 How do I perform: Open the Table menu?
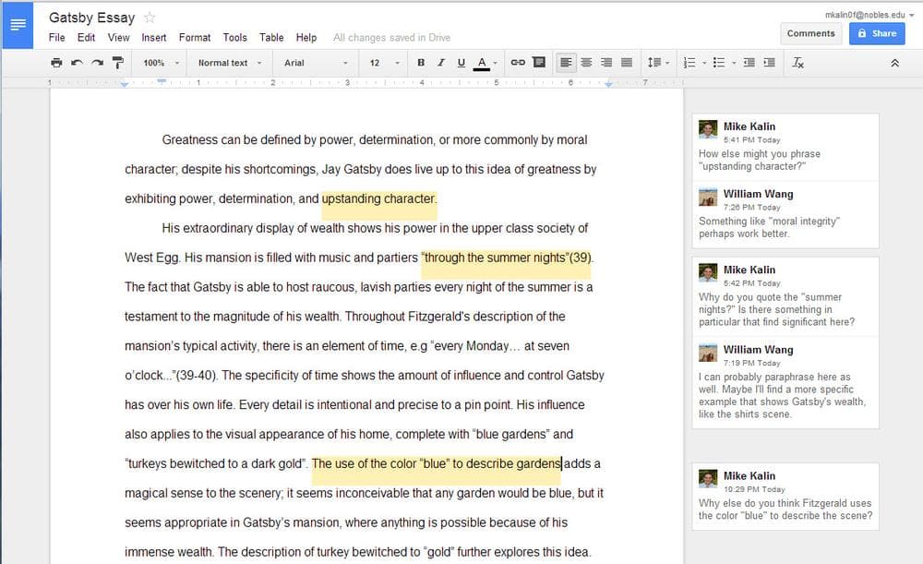(x=270, y=38)
